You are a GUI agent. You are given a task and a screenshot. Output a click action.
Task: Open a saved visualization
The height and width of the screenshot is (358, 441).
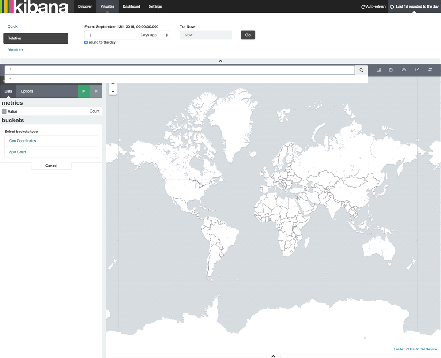[403, 69]
